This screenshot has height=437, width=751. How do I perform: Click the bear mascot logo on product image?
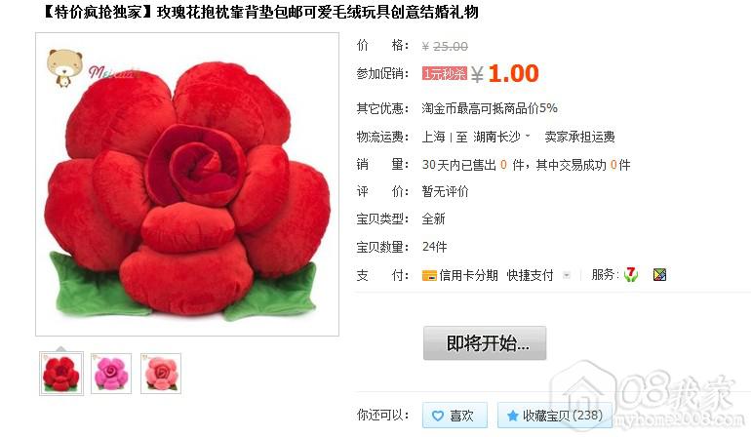[64, 67]
